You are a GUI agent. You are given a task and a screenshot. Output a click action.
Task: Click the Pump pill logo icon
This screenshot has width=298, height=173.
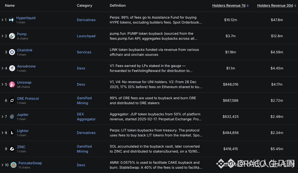click(x=12, y=36)
